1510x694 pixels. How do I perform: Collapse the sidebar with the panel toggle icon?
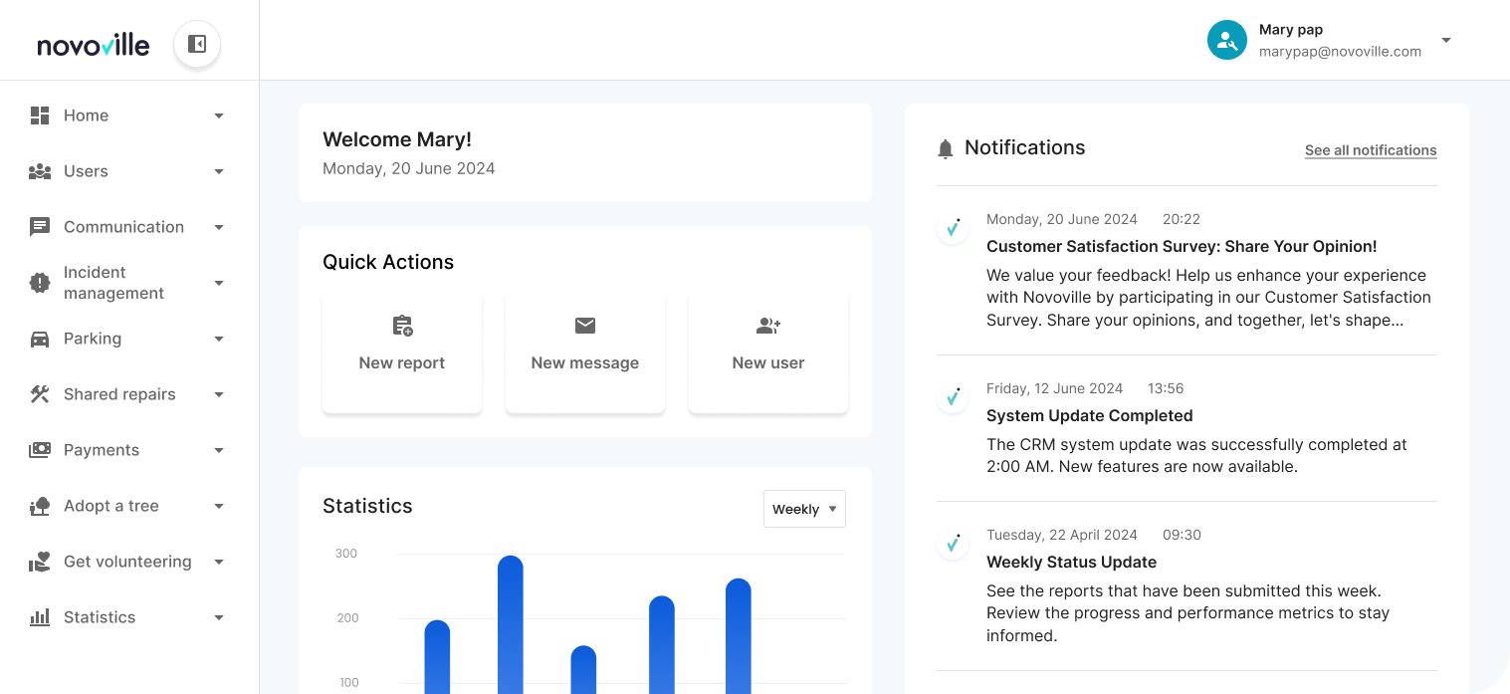197,44
